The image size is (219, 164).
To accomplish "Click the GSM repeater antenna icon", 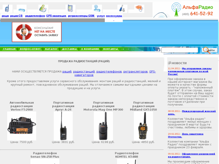I will coord(97,8).
